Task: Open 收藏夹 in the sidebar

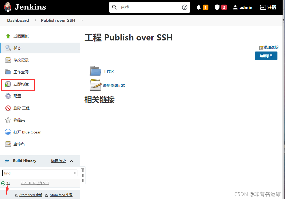Action: pyautogui.click(x=19, y=120)
